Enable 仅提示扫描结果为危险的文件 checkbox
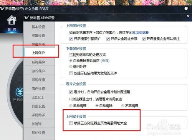Viewport: 192px width, 140px height. [71, 73]
